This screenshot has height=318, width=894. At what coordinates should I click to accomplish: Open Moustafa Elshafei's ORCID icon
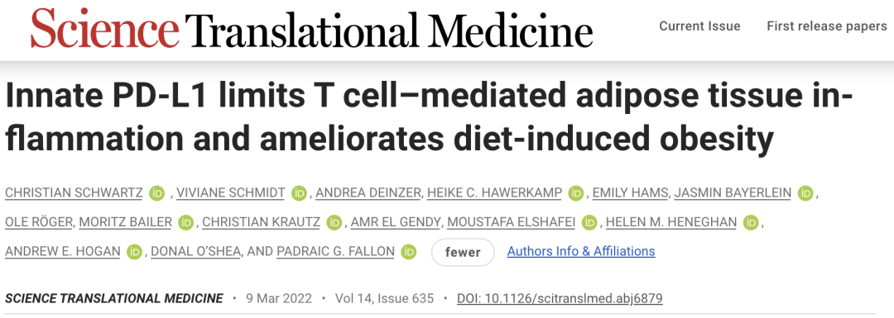pyautogui.click(x=589, y=222)
